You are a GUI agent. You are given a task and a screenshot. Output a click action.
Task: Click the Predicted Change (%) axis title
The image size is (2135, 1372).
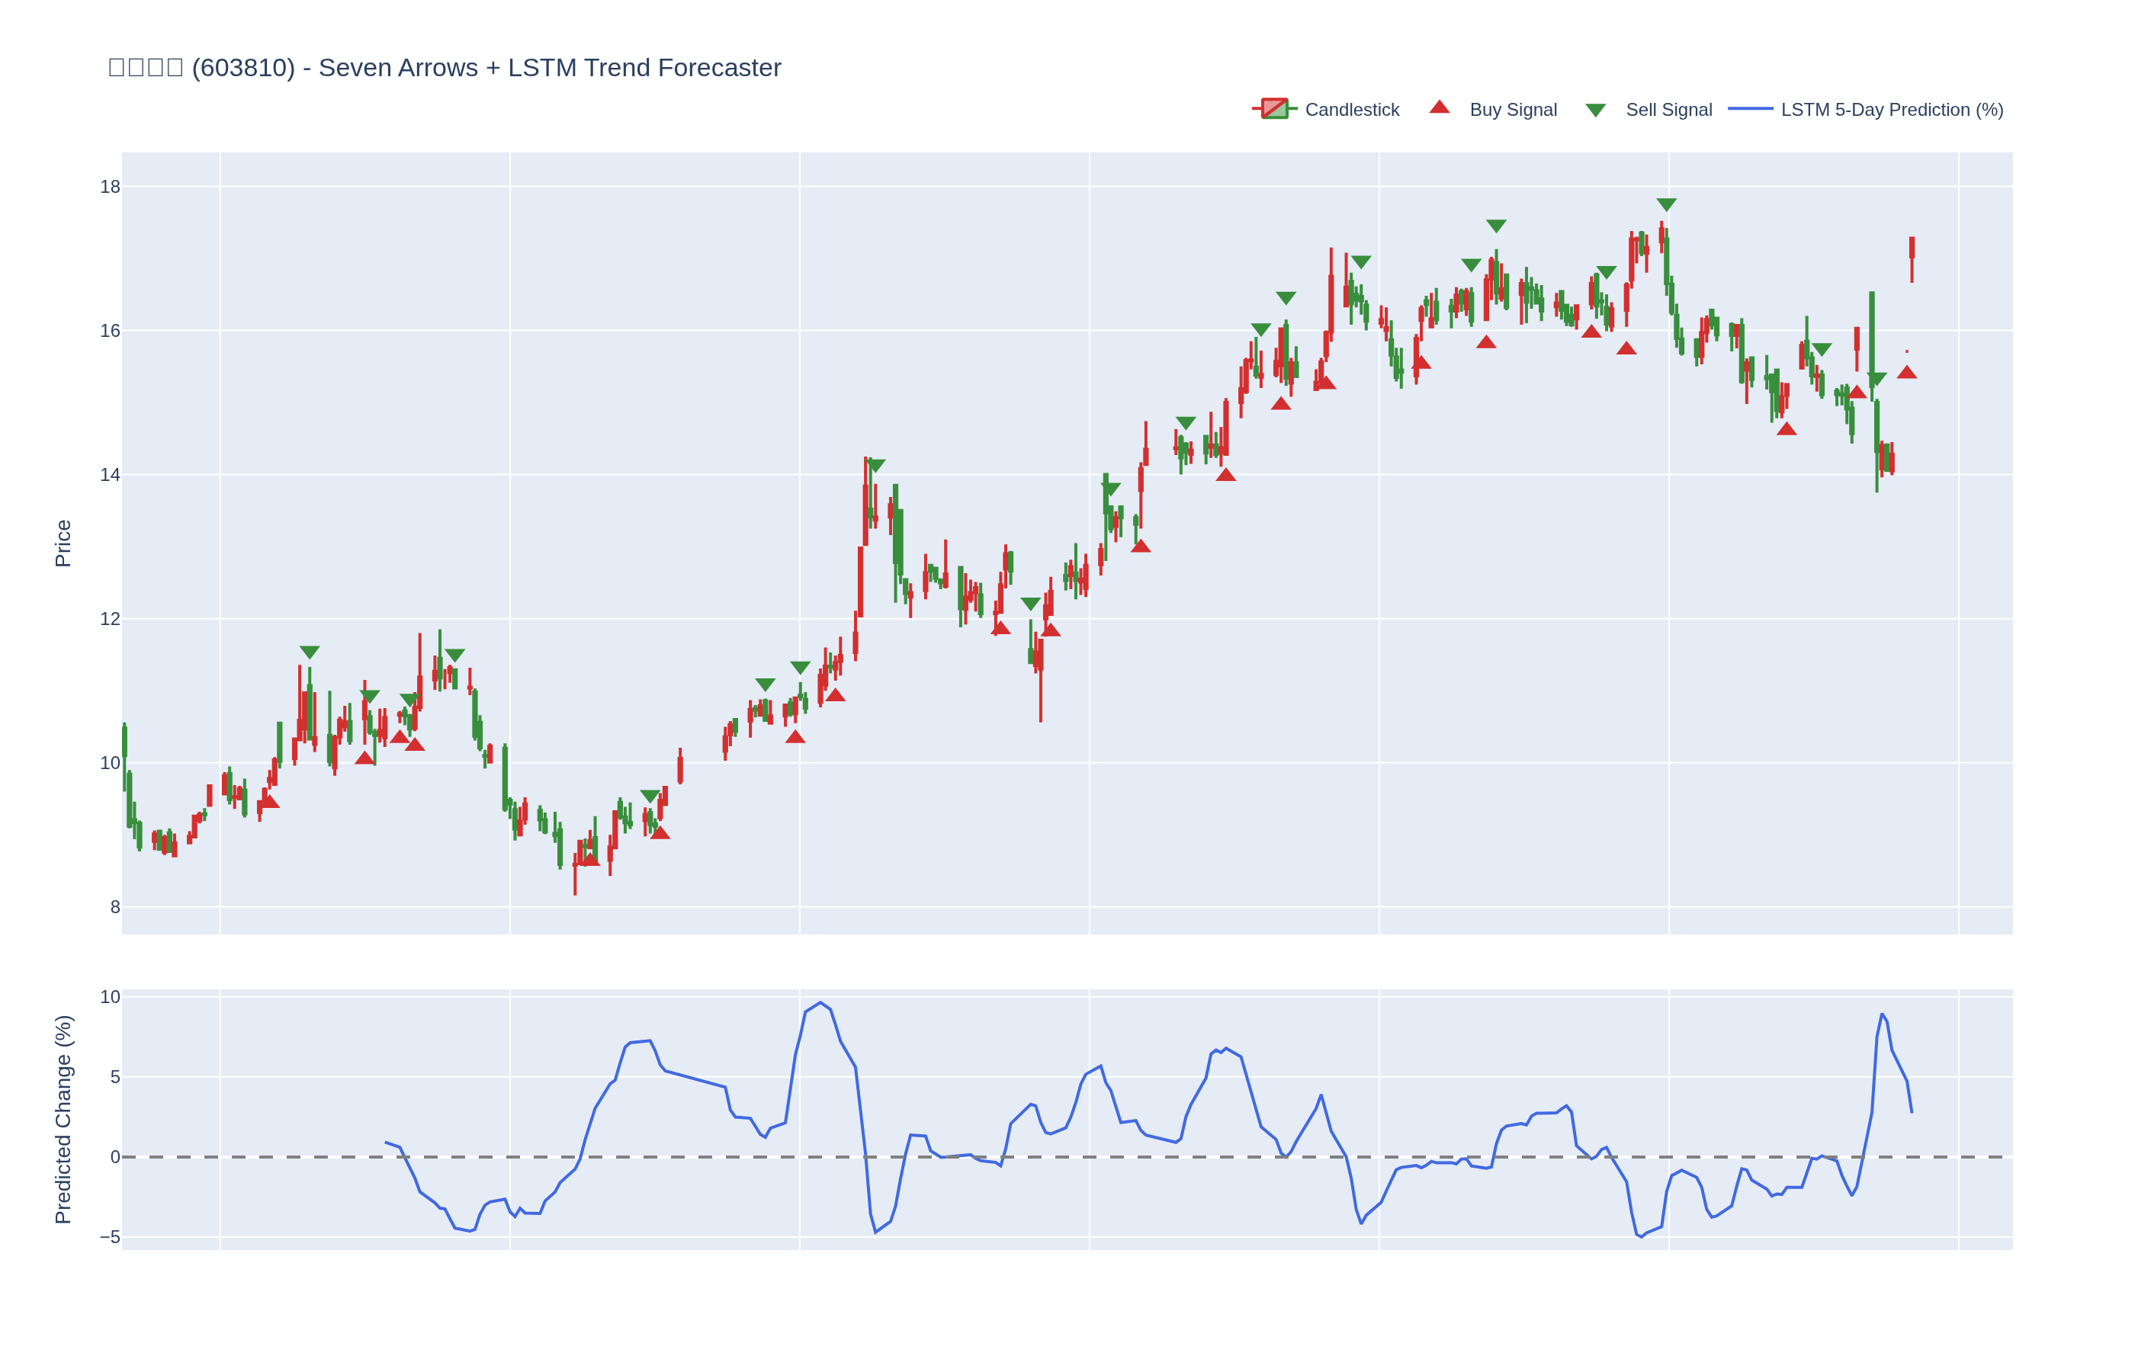coord(63,1119)
